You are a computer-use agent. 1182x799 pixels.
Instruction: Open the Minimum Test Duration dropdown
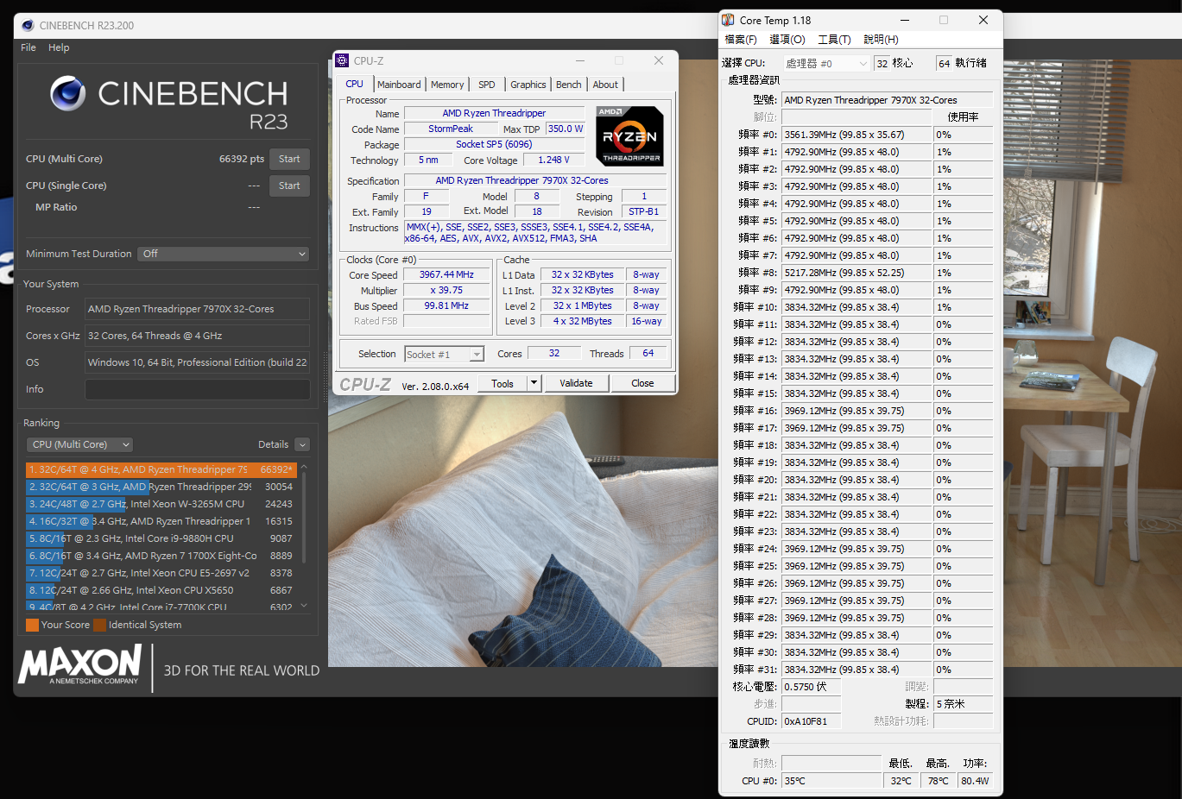click(223, 254)
